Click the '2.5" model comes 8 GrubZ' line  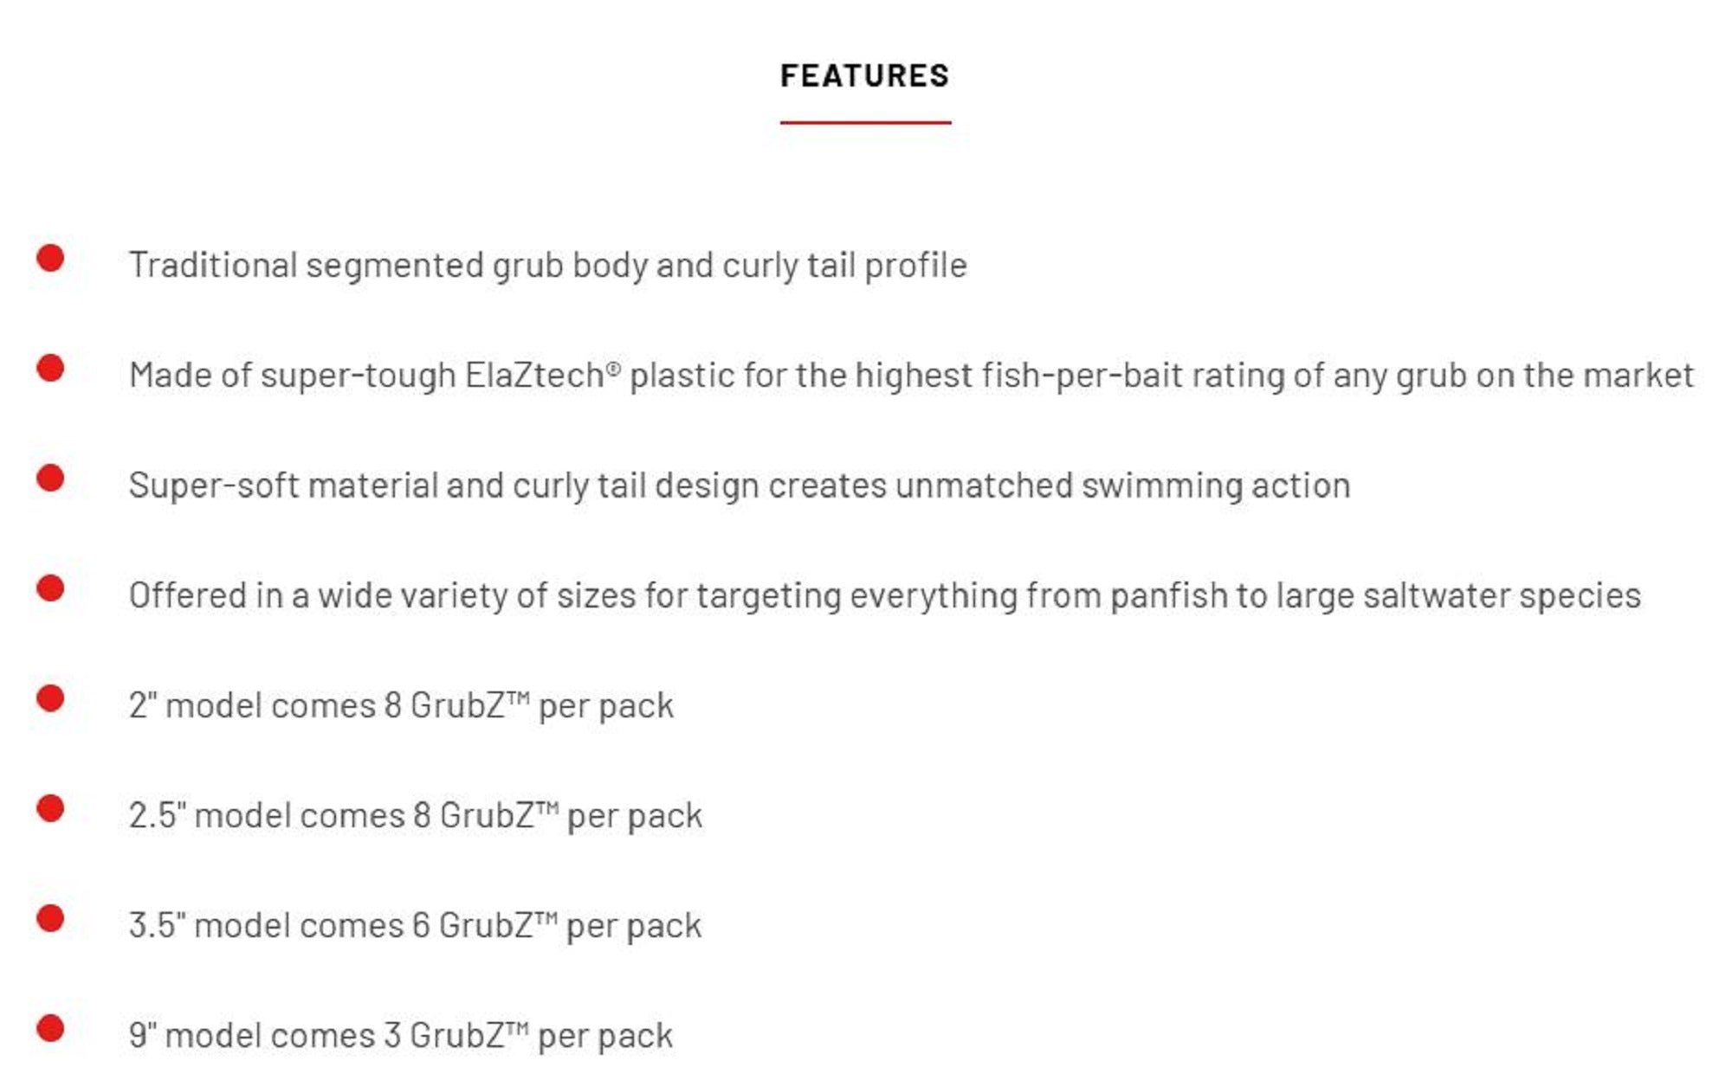(415, 815)
